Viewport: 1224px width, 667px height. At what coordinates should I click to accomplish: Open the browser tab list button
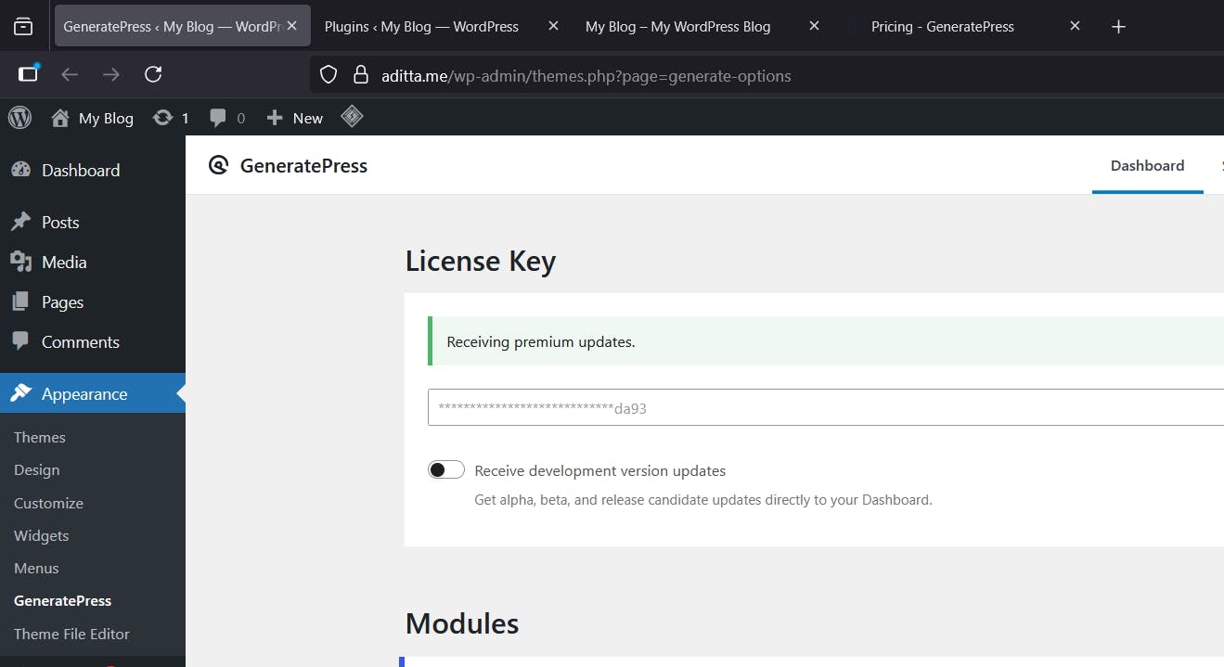23,27
